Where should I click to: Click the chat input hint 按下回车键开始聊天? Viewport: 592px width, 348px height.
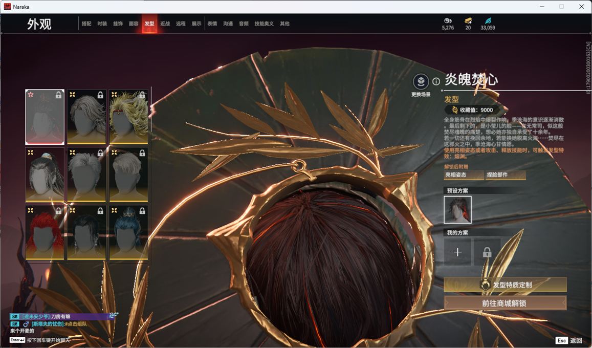click(x=48, y=340)
